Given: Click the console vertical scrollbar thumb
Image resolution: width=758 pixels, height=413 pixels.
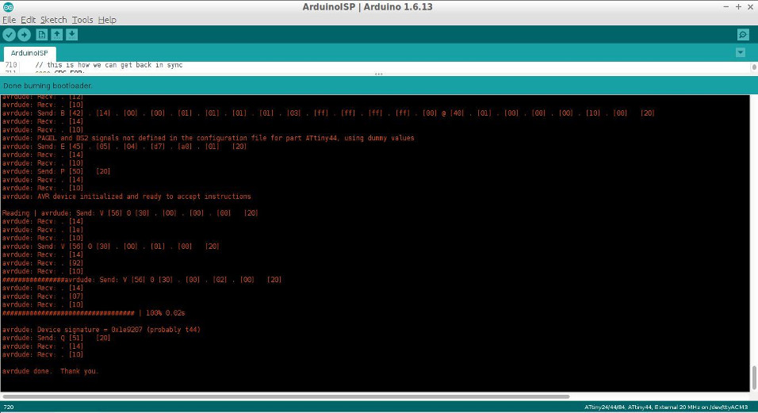Looking at the screenshot, I should pyautogui.click(x=754, y=377).
